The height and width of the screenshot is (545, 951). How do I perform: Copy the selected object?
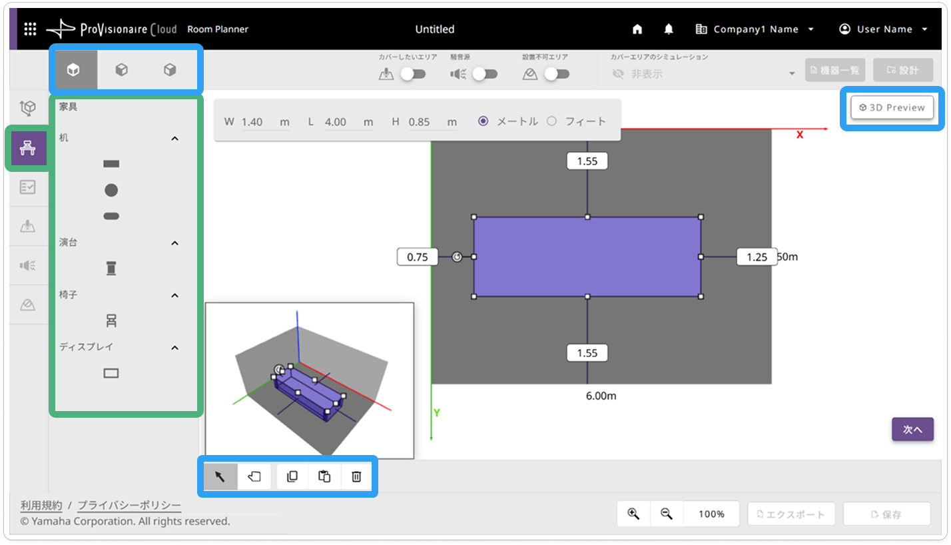(x=292, y=476)
